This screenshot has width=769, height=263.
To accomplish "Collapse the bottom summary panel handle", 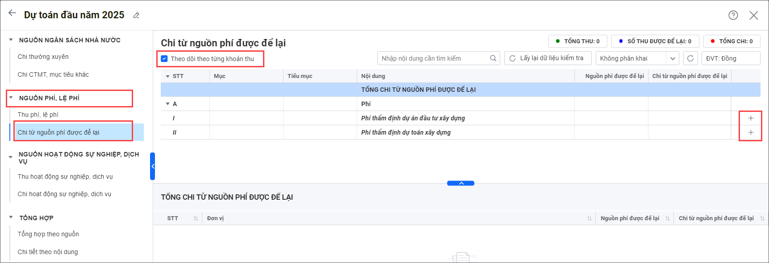I will pos(460,183).
